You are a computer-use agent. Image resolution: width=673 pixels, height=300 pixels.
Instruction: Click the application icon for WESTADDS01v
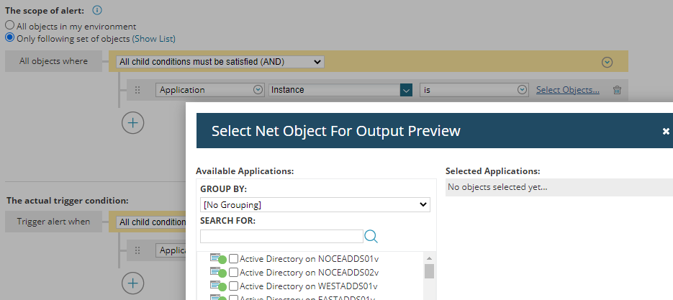[x=218, y=286]
